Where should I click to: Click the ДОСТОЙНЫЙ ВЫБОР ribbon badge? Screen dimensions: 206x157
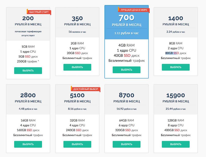click(86, 89)
